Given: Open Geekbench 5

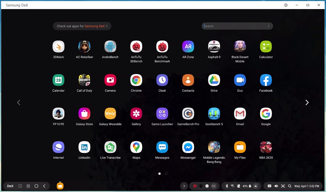Looking at the screenshot, I should coord(214,114).
